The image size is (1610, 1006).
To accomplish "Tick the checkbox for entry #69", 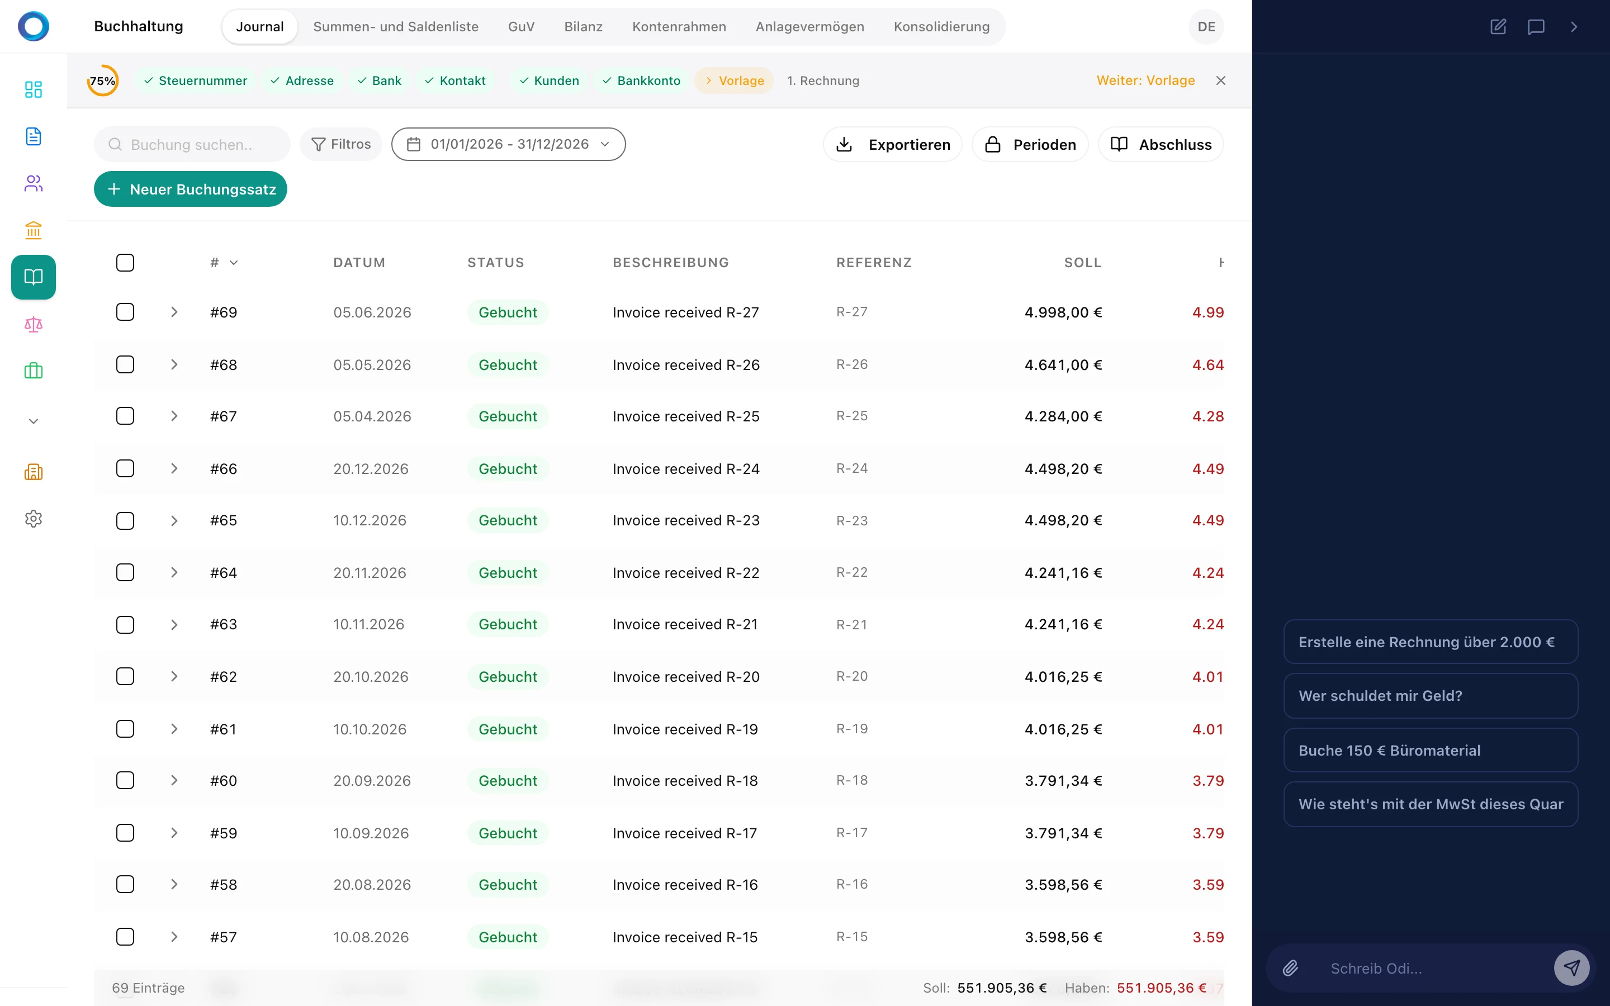I will point(125,312).
